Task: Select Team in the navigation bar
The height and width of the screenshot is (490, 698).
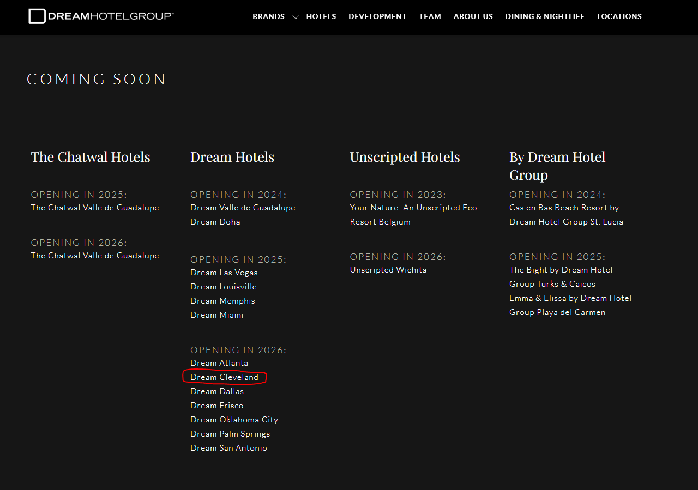Action: click(430, 16)
